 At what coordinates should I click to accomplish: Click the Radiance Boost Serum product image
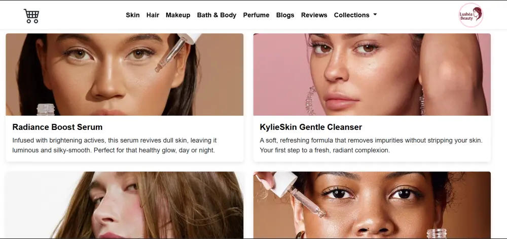pos(125,74)
